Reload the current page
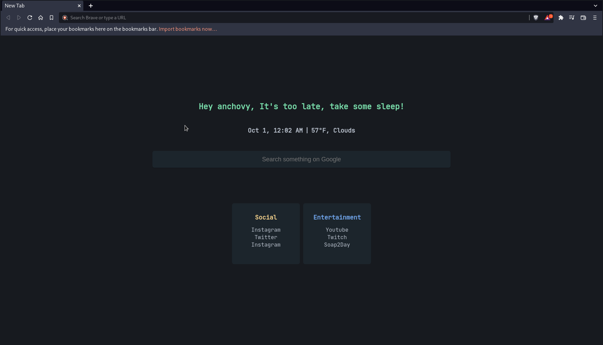The height and width of the screenshot is (345, 603). pyautogui.click(x=30, y=18)
